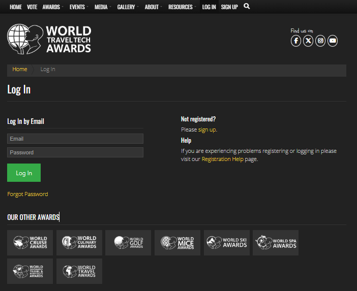Expand the Awards dropdown menu
Image resolution: width=357 pixels, height=291 pixels.
[53, 7]
